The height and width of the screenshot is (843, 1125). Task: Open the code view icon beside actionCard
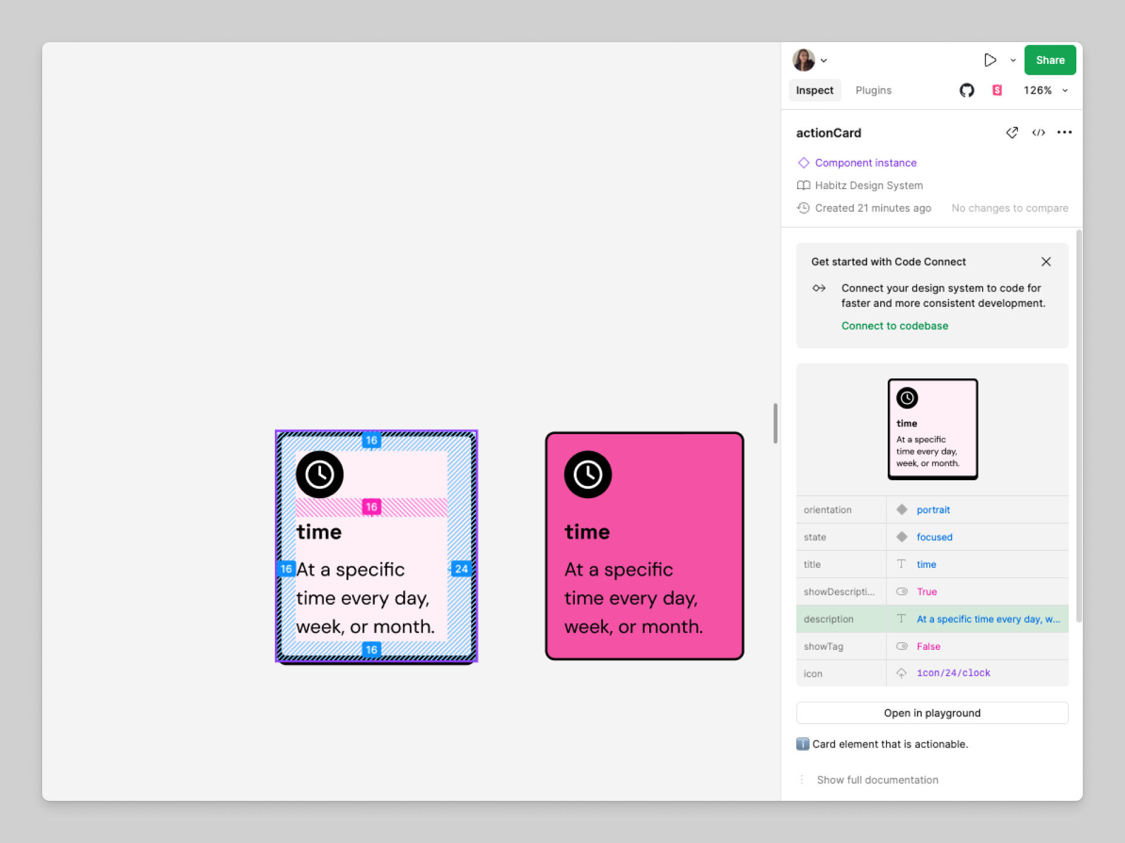(x=1038, y=133)
